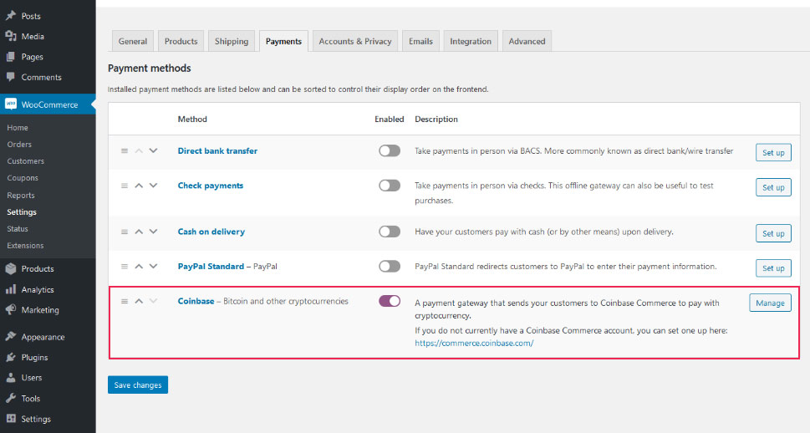Viewport: 810px width, 433px height.
Task: Click Set up for PayPal Standard
Action: pos(773,267)
